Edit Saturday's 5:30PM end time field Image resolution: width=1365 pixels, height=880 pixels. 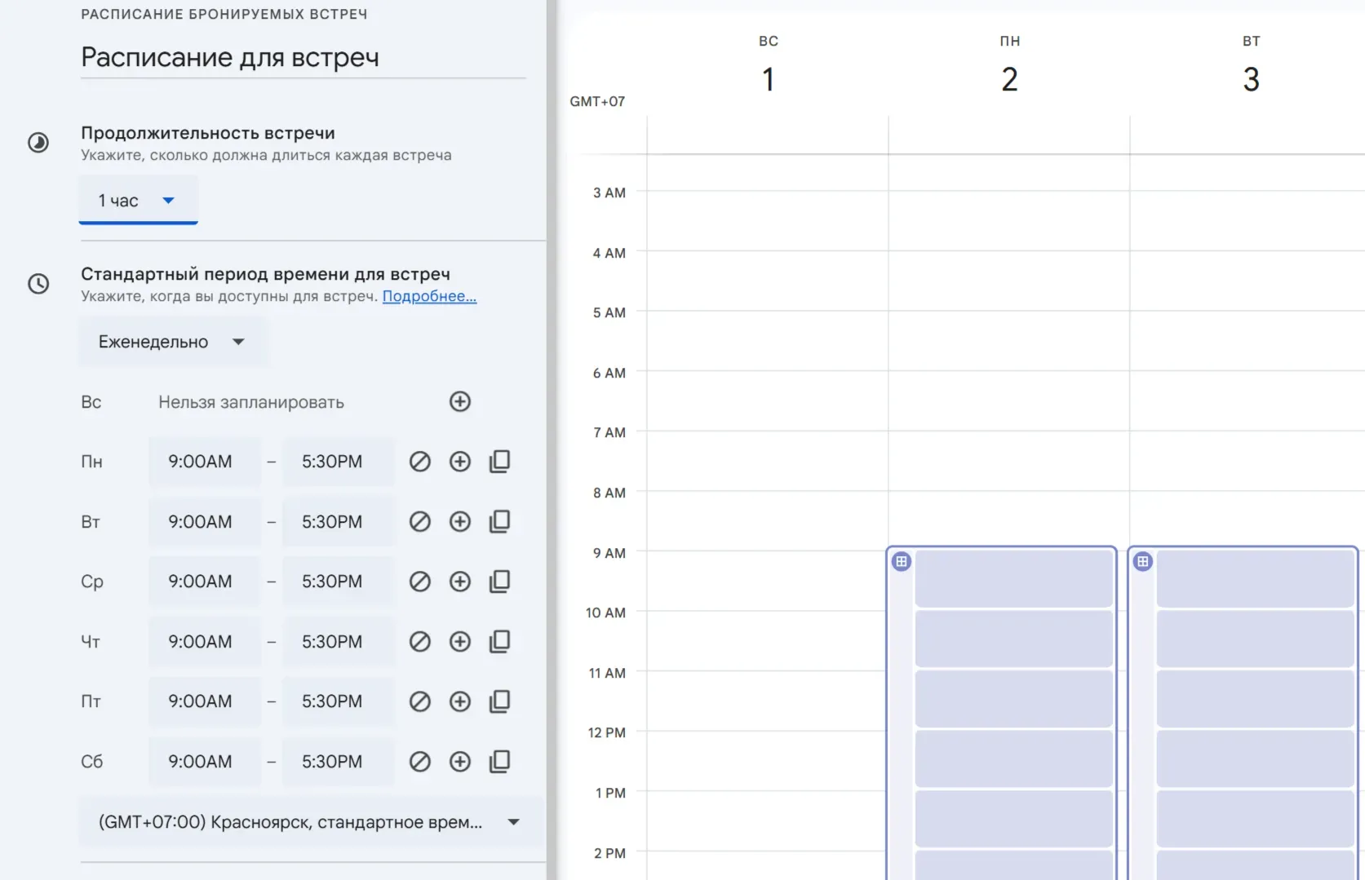coord(338,761)
